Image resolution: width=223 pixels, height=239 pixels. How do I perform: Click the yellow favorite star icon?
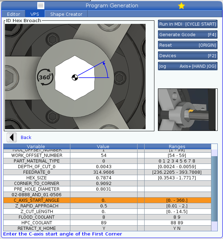coord(181,6)
